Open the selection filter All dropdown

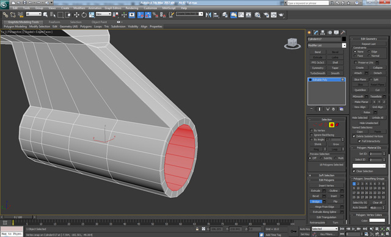(x=34, y=14)
